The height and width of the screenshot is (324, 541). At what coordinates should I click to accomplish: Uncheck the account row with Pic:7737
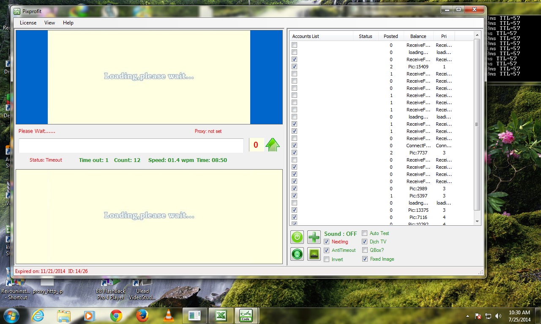[x=294, y=153]
